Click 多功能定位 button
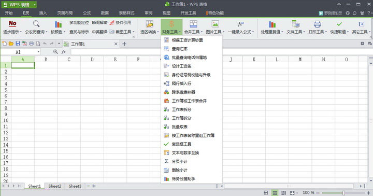This screenshot has width=373, height=196. click(79, 23)
